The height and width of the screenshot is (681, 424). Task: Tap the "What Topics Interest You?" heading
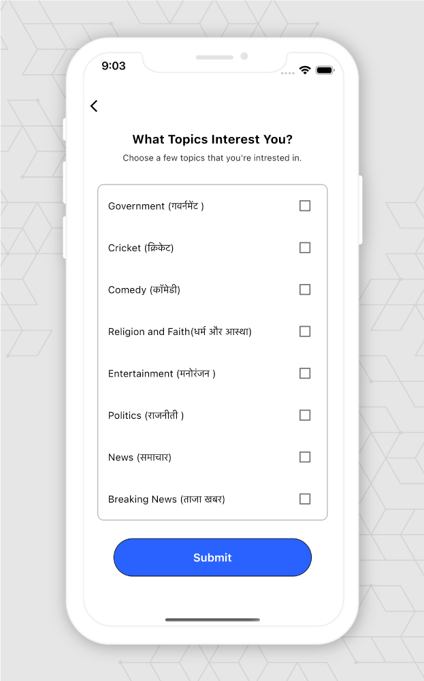click(212, 140)
